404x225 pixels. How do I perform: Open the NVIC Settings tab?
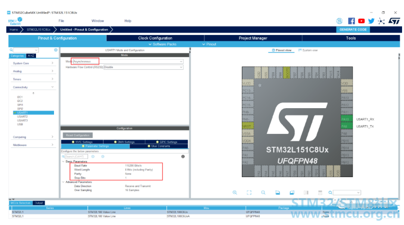pyautogui.click(x=82, y=142)
